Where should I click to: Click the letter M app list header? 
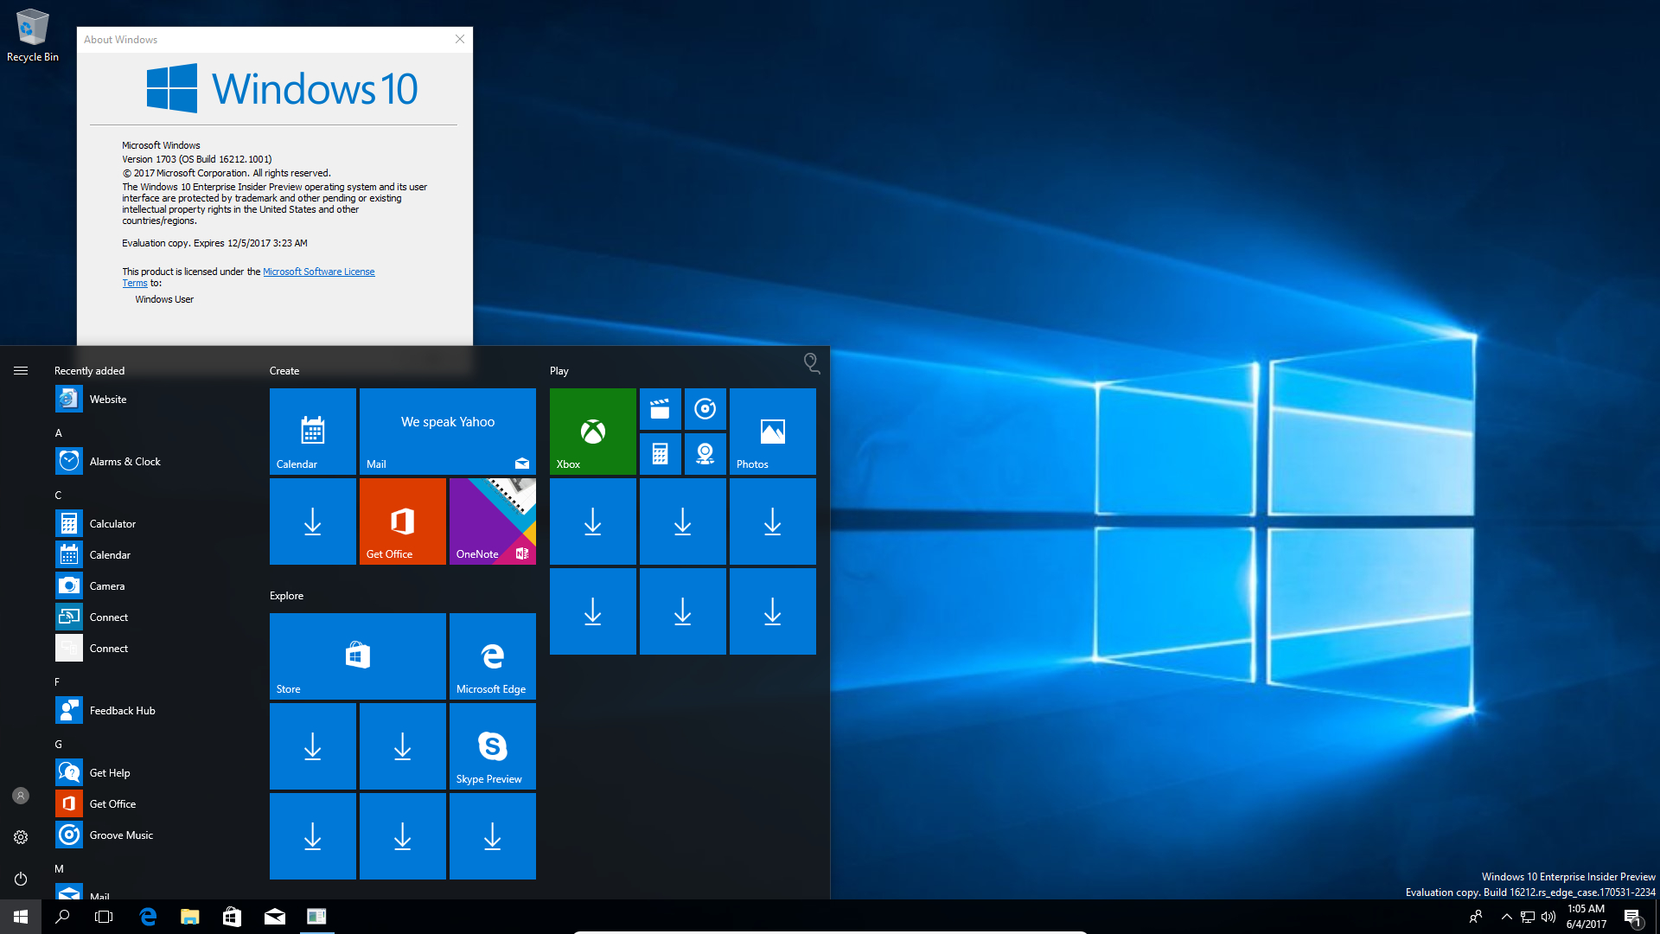pos(60,869)
